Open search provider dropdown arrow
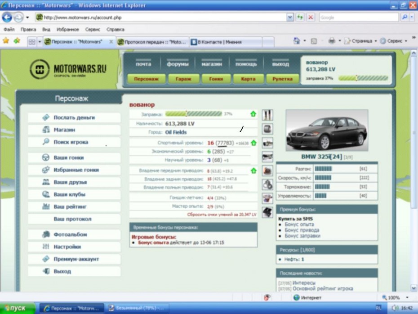 [412, 18]
